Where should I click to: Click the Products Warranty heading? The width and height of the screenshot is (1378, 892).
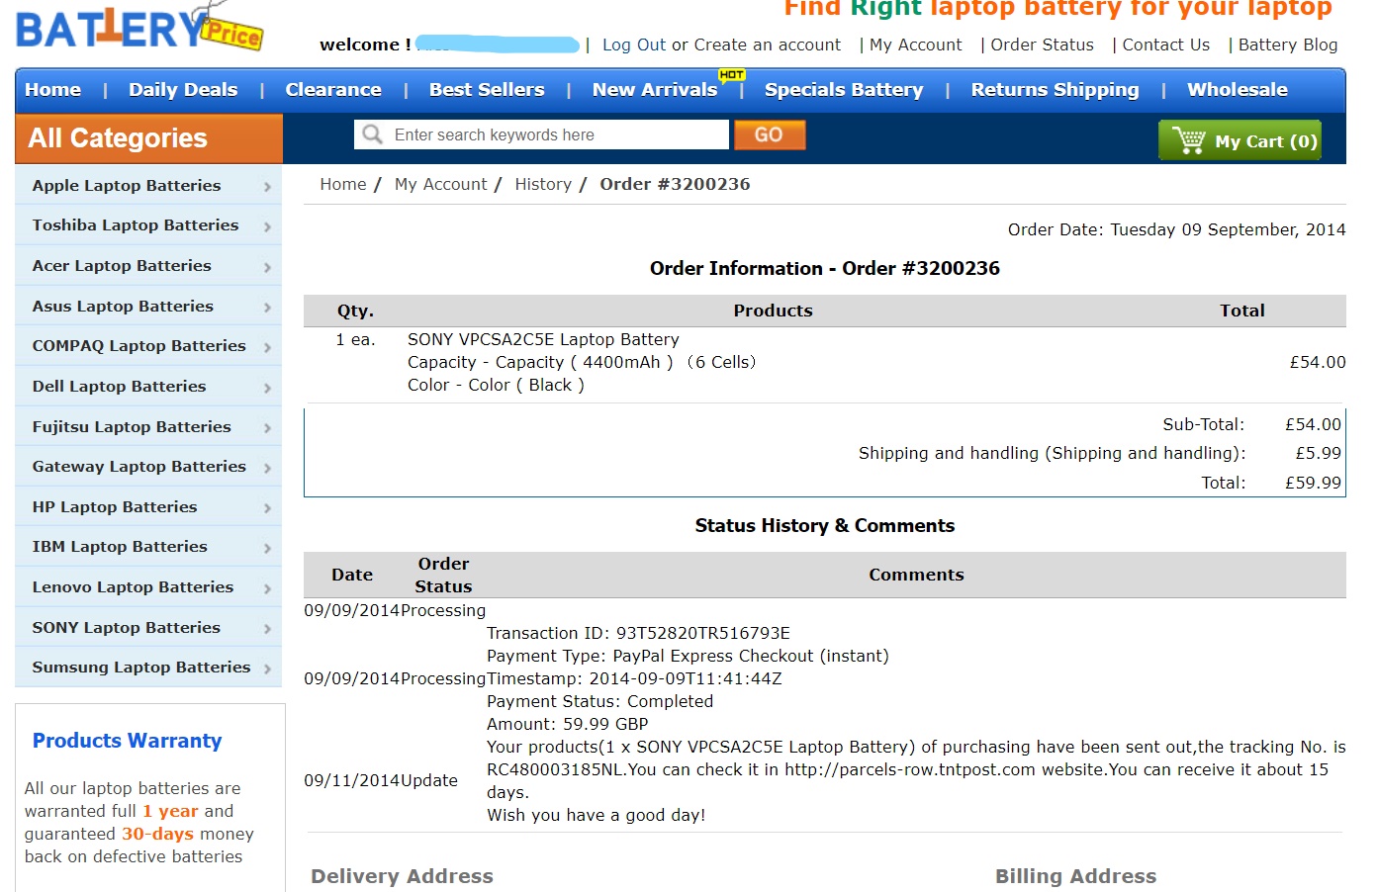pos(128,741)
